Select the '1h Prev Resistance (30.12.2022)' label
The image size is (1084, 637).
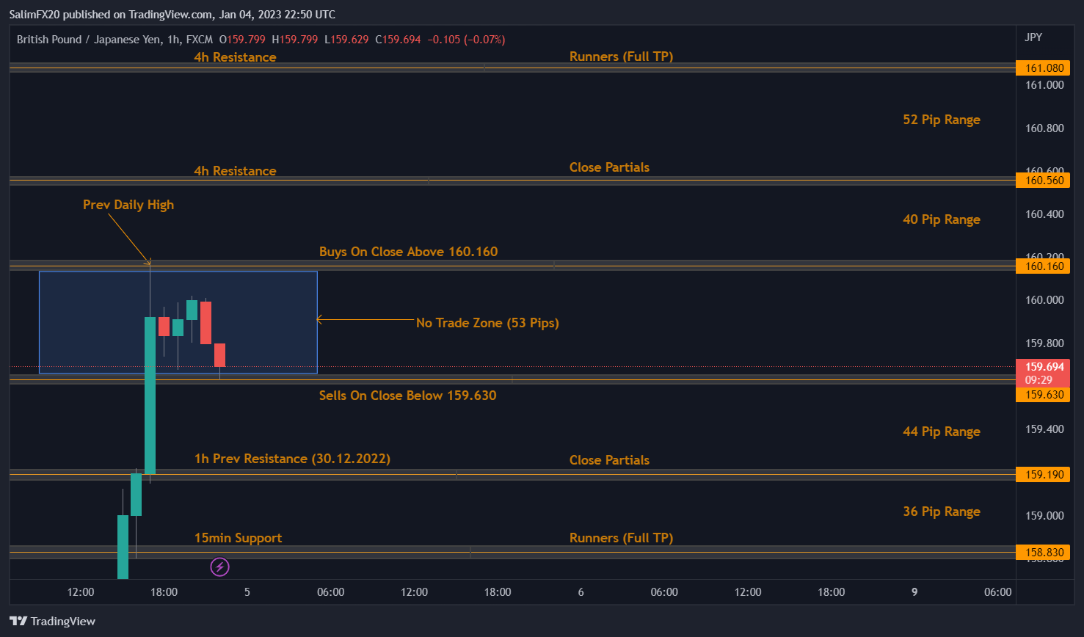tap(292, 459)
